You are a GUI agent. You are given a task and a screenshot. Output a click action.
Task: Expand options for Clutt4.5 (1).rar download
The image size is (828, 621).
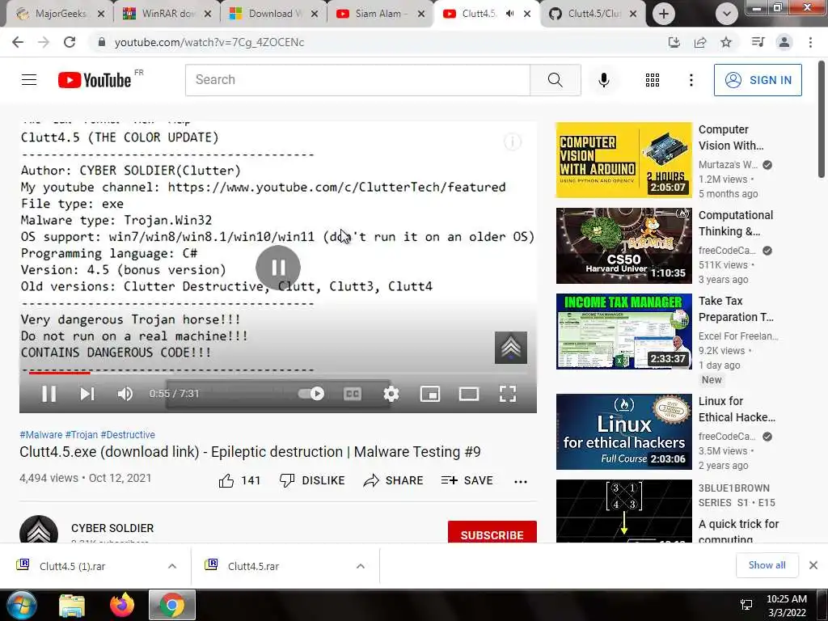coord(172,566)
